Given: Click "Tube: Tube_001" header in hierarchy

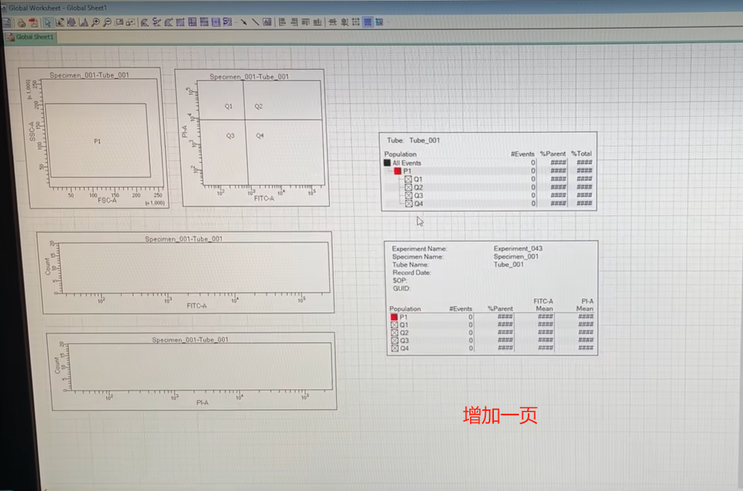Looking at the screenshot, I should click(413, 140).
